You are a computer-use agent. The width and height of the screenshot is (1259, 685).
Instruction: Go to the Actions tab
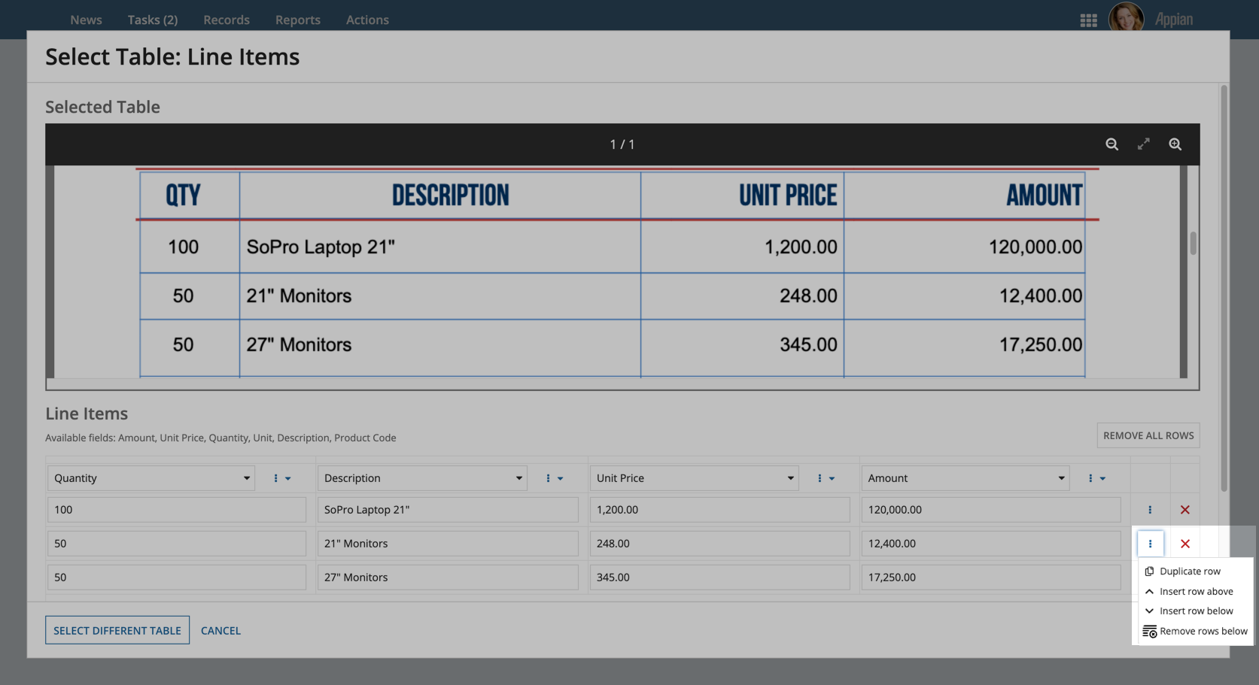point(367,20)
